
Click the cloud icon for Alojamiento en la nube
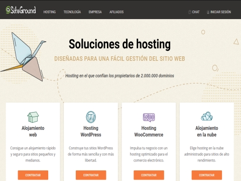click(x=207, y=116)
